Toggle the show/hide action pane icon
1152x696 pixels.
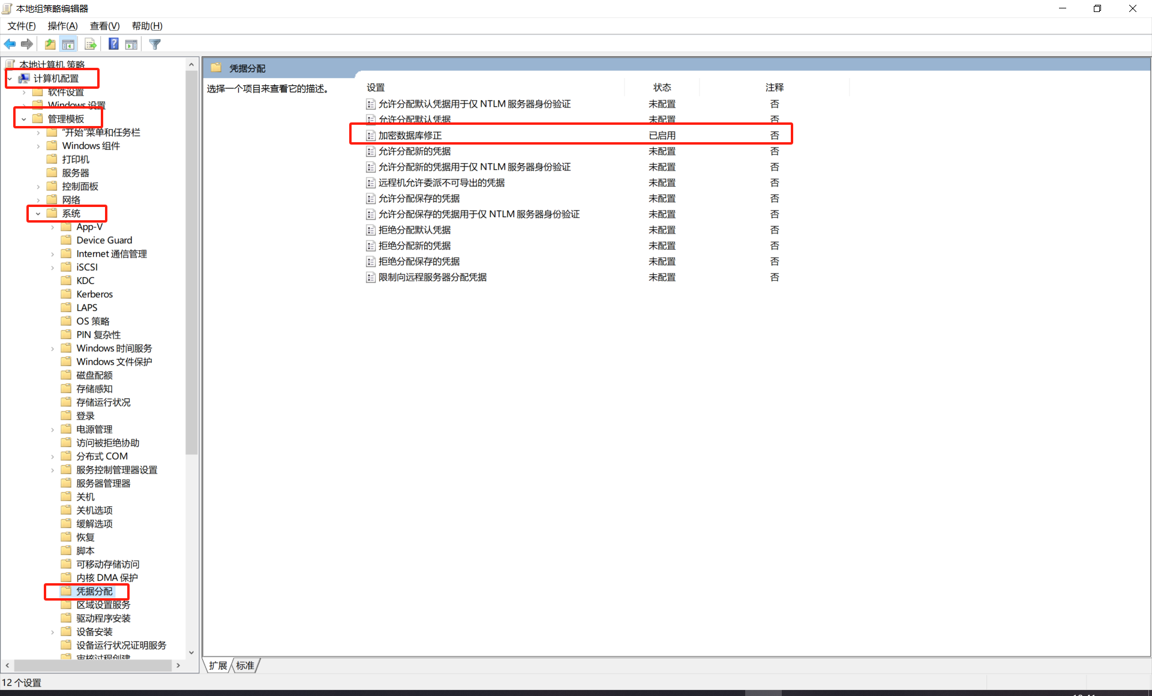click(x=131, y=44)
